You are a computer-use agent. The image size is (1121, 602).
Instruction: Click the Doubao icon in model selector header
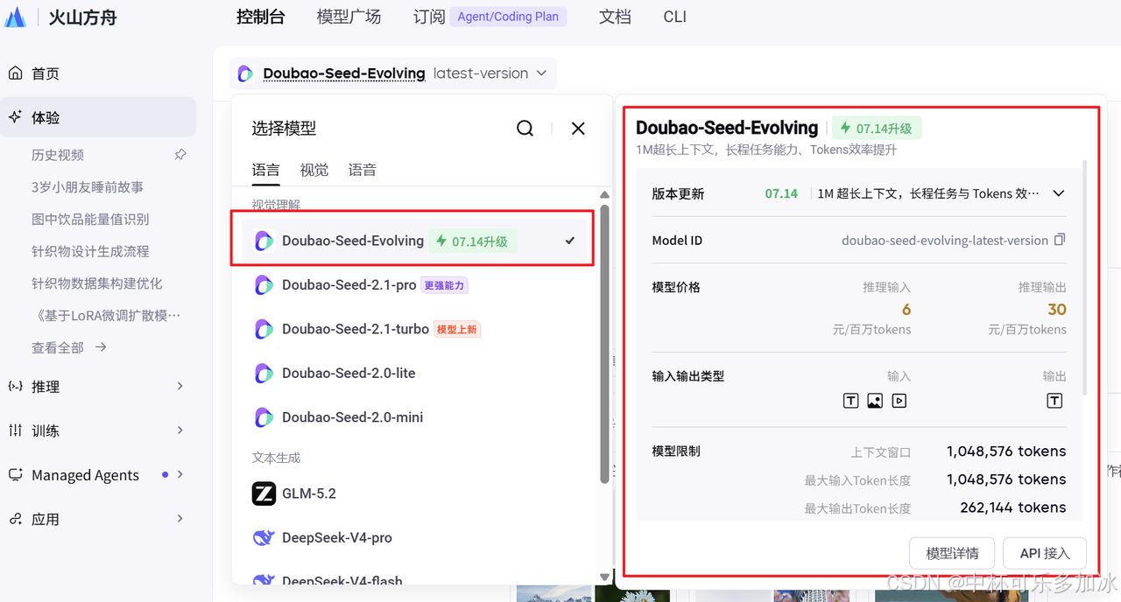pyautogui.click(x=245, y=73)
